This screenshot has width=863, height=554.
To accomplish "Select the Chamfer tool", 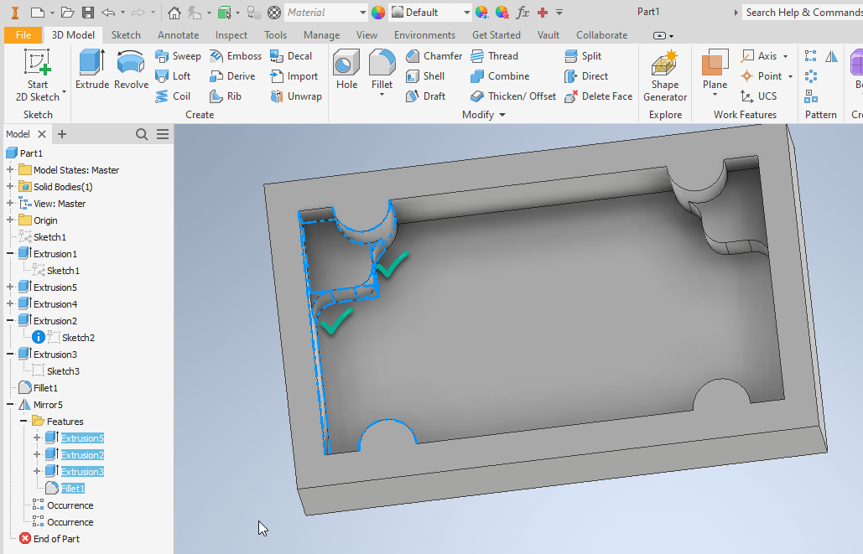I will pyautogui.click(x=433, y=55).
